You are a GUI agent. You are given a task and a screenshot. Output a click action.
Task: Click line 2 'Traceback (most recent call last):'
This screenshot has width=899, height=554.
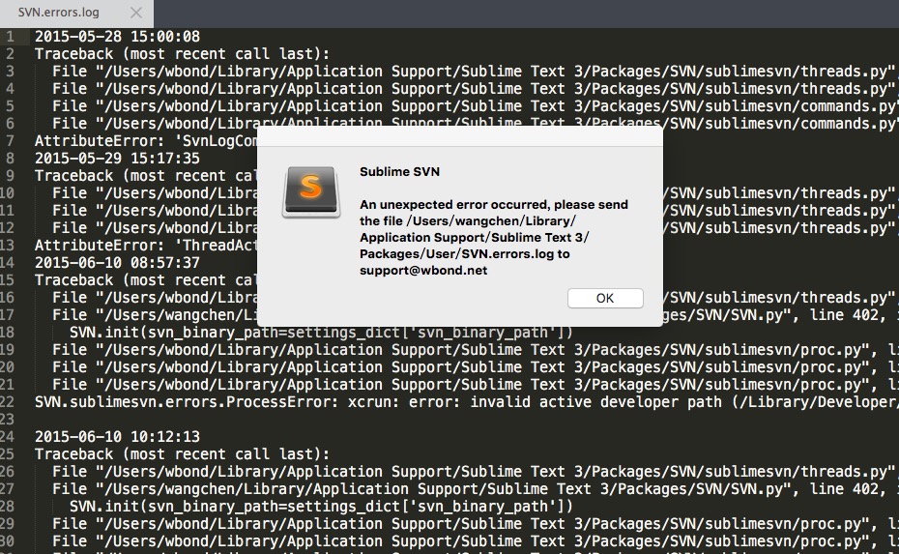pyautogui.click(x=183, y=54)
